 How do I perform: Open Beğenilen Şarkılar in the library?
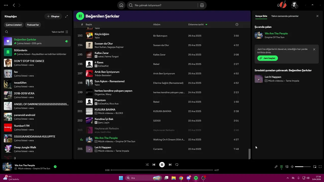37,41
